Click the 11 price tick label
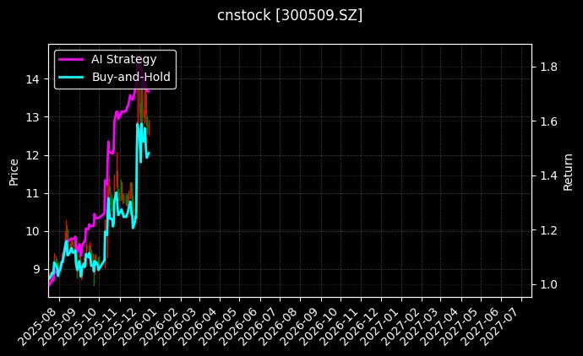This screenshot has width=583, height=356. 32,193
